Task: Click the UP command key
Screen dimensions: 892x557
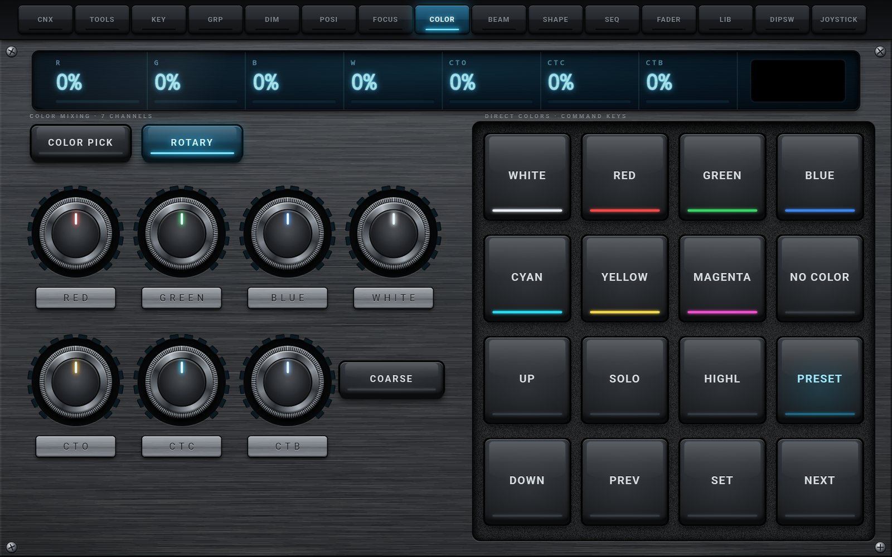Action: click(527, 379)
